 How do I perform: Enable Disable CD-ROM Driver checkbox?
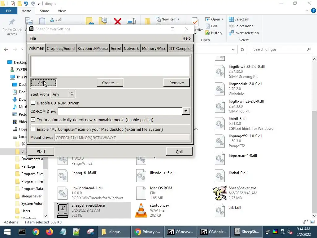coord(33,103)
